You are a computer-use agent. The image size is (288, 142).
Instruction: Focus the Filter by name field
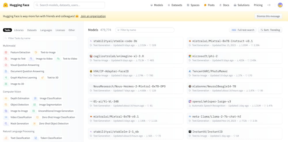[x=145, y=30]
